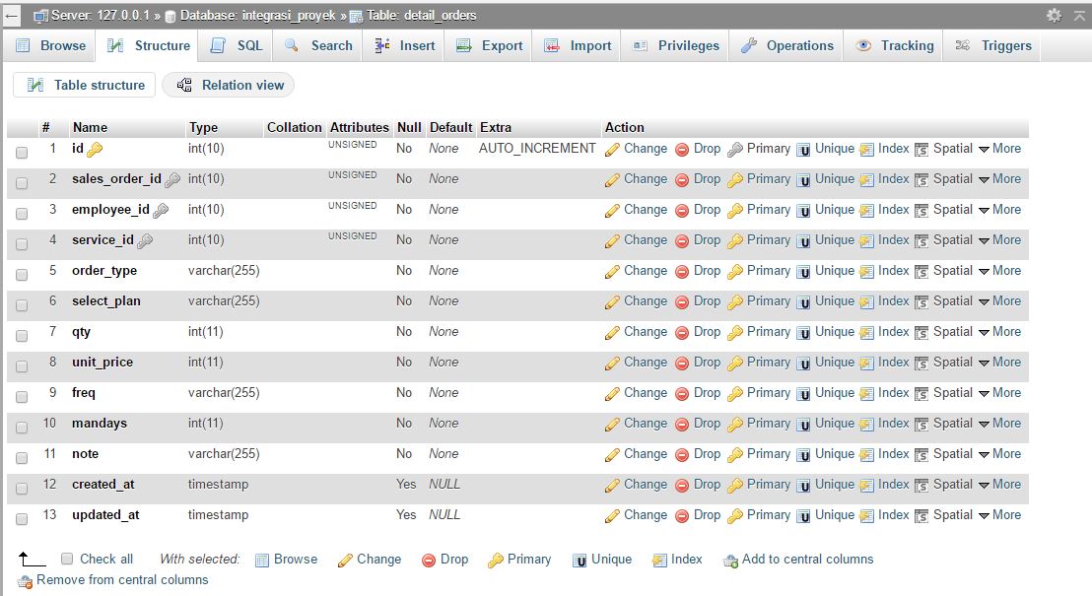Open the SQL query editor tab
The width and height of the screenshot is (1092, 596).
(244, 44)
